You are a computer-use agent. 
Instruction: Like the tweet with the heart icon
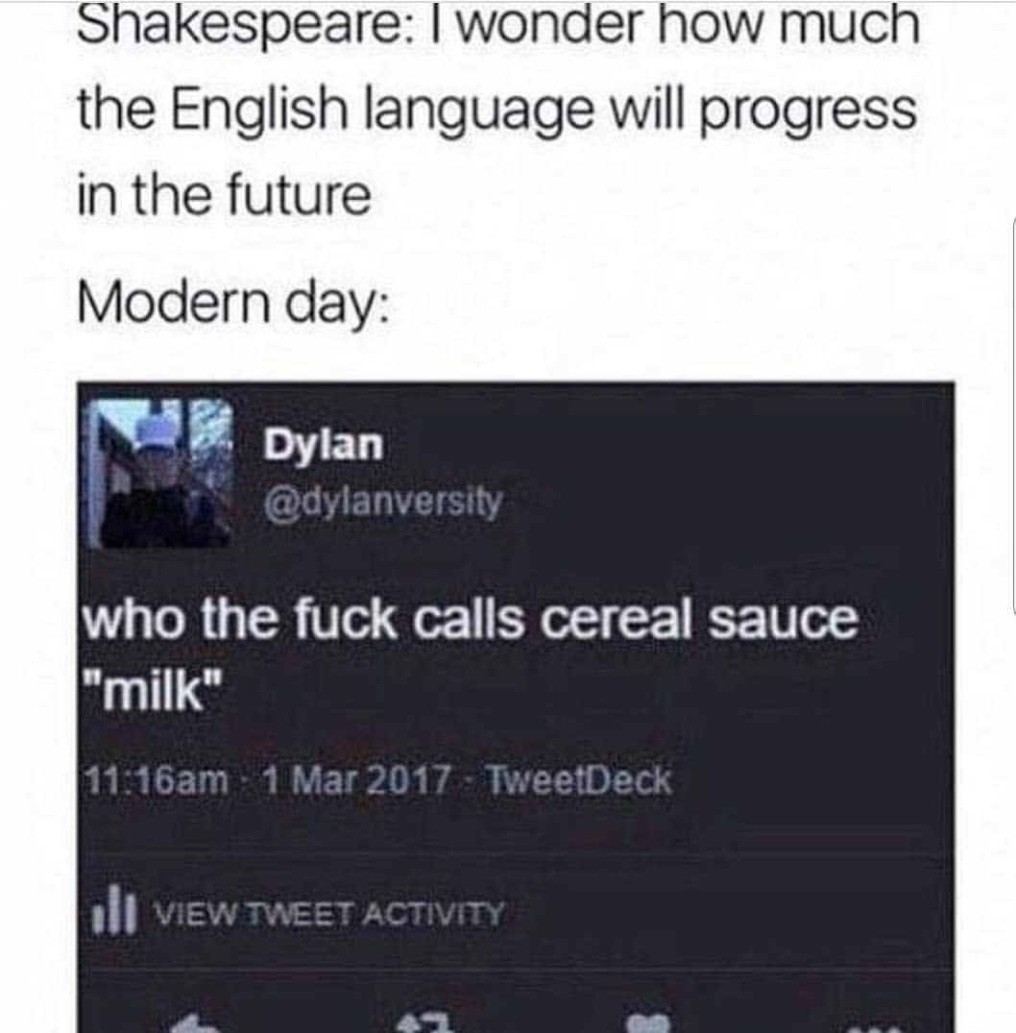tap(648, 1024)
